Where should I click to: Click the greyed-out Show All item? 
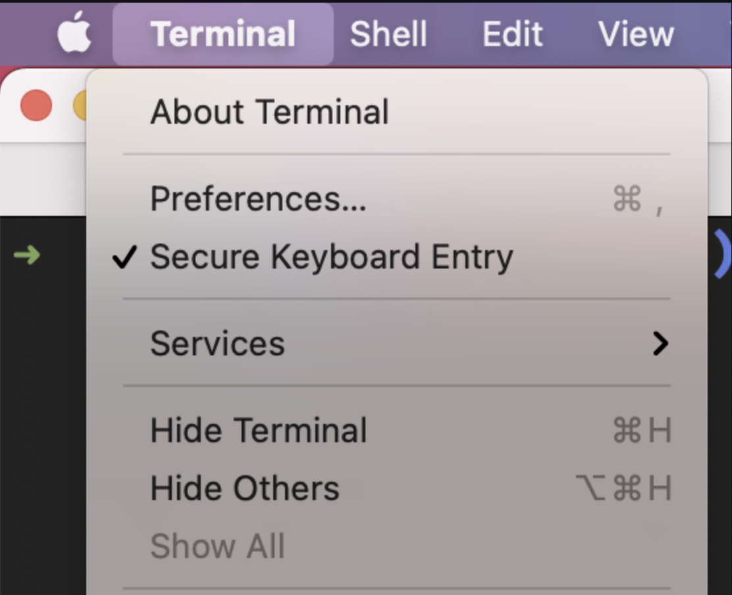(397, 546)
